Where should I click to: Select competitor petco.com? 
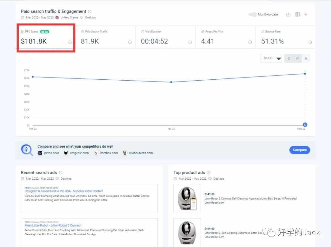point(51,153)
